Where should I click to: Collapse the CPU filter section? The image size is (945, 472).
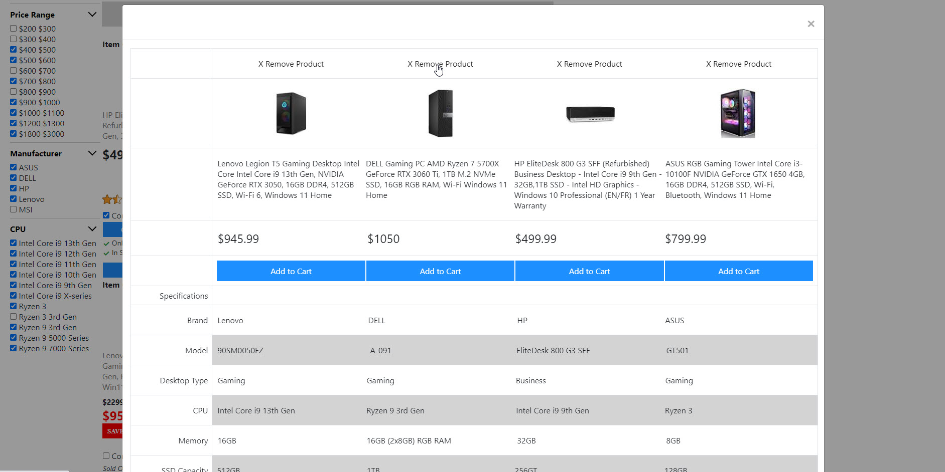(x=92, y=229)
